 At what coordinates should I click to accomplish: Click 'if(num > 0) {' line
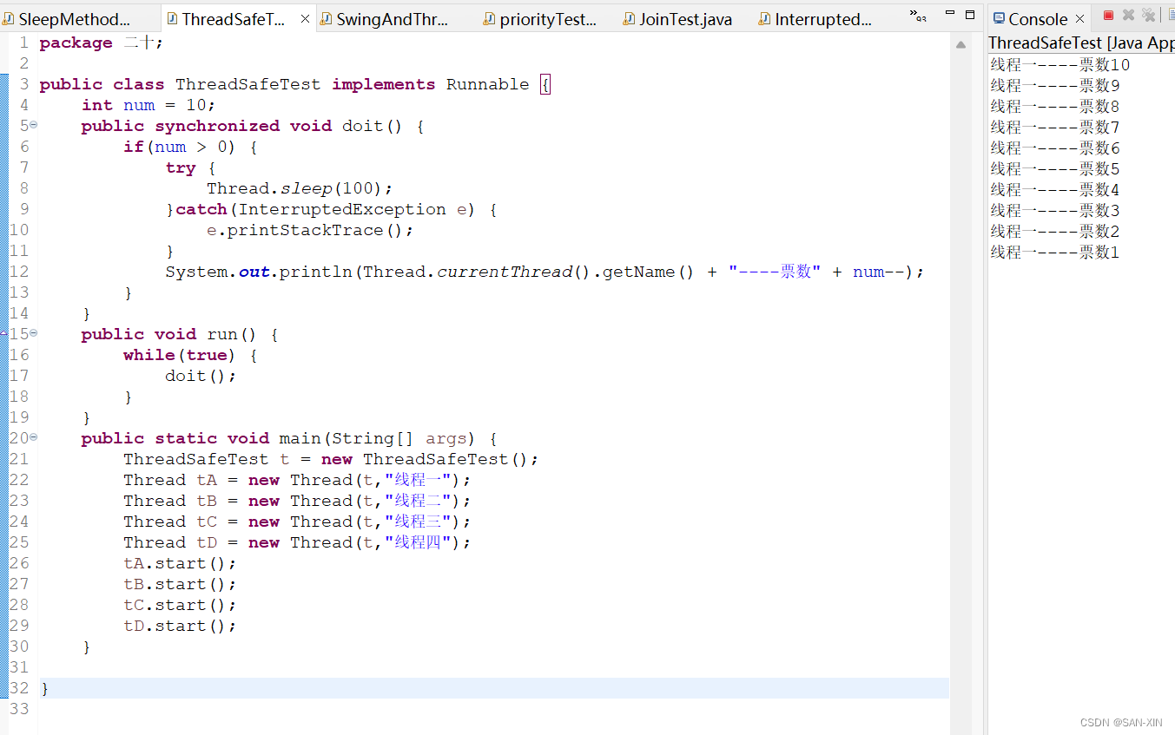coord(190,147)
